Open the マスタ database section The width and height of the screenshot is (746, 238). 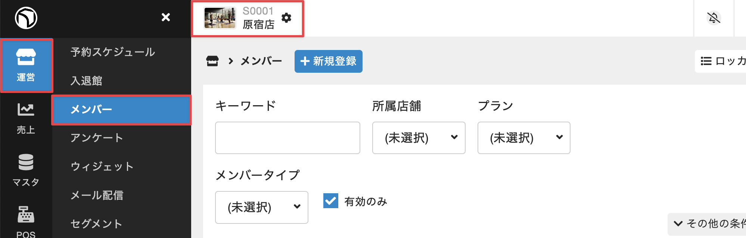[x=26, y=170]
